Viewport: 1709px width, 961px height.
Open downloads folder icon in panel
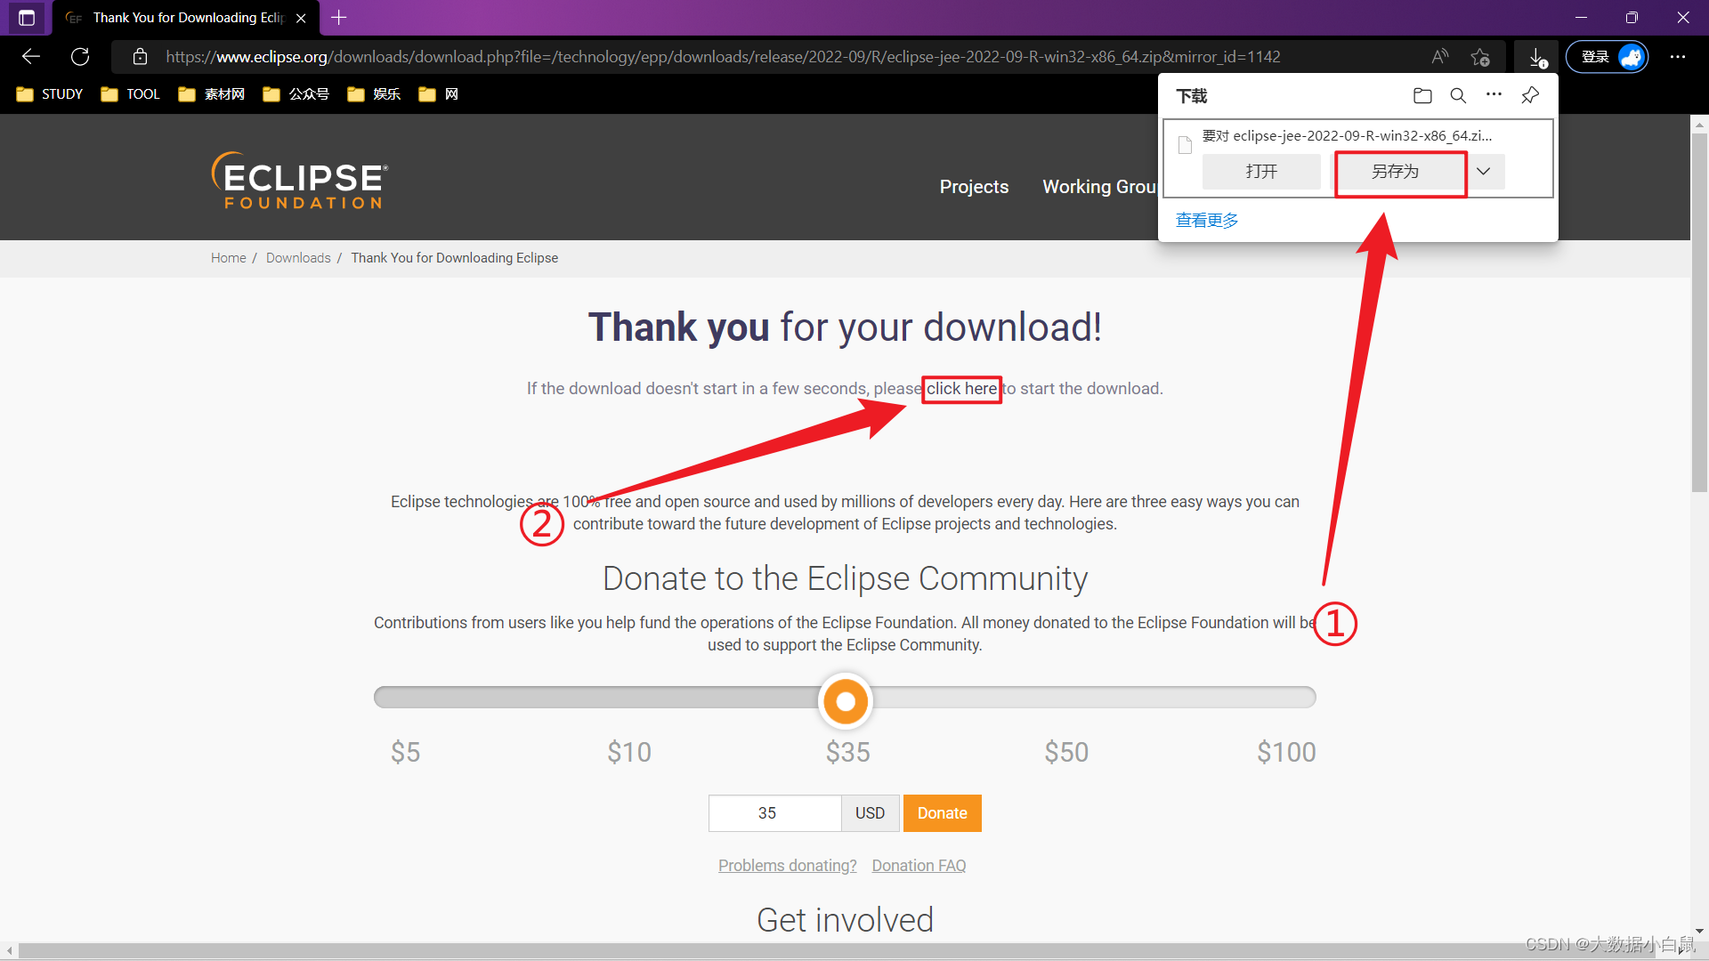(1422, 95)
